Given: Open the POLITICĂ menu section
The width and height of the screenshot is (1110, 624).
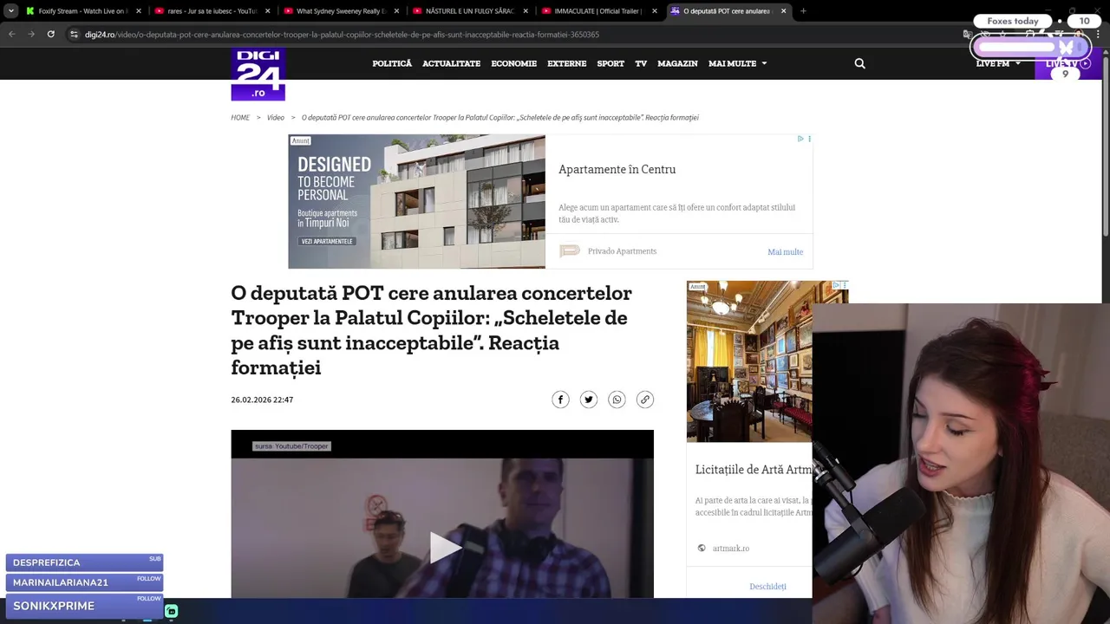Looking at the screenshot, I should (x=392, y=63).
